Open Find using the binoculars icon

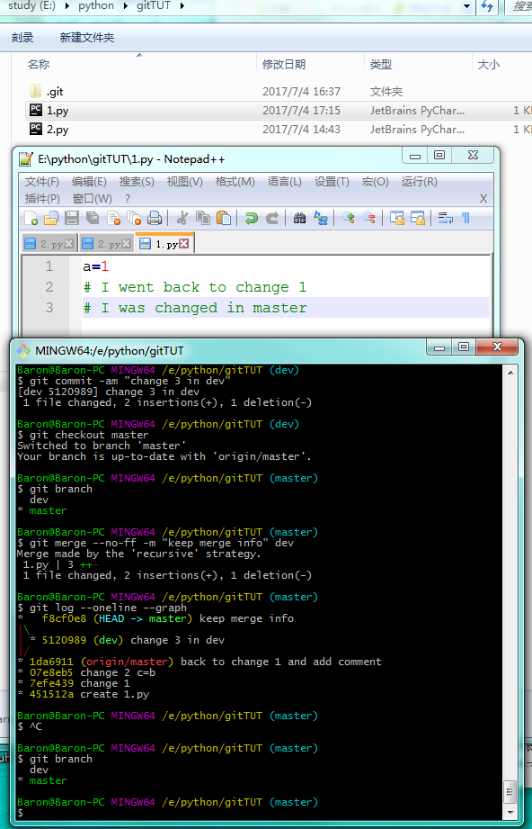[300, 218]
